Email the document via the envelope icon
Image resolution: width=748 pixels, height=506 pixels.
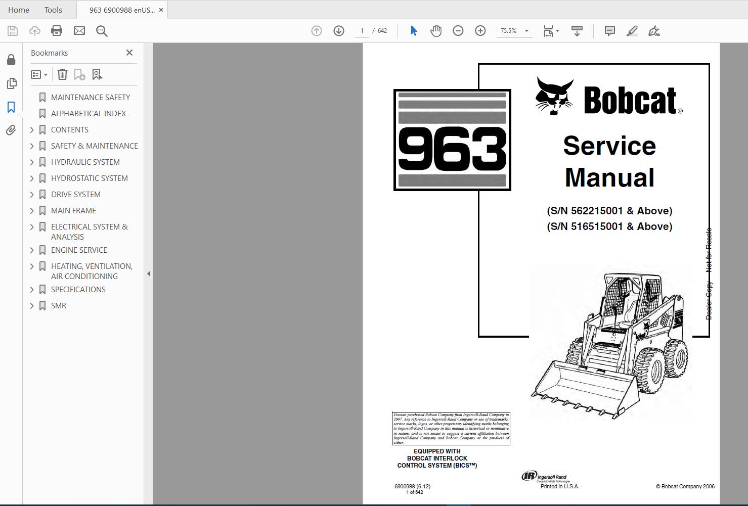tap(79, 30)
